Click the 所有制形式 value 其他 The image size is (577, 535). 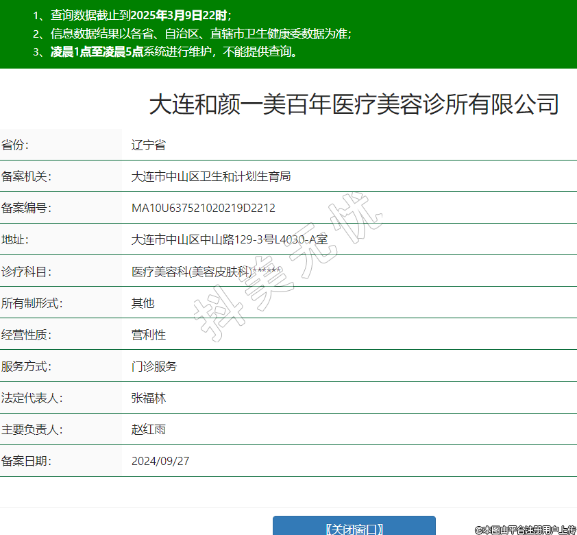[143, 303]
